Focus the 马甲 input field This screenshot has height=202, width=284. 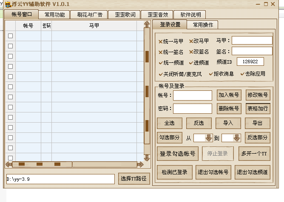point(252,40)
